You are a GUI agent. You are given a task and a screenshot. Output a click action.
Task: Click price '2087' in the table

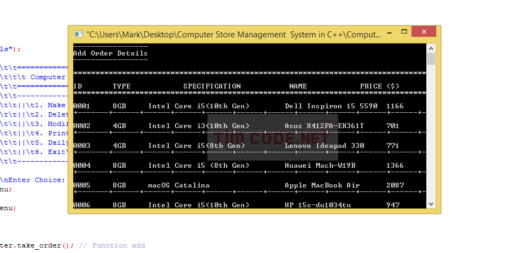click(395, 185)
